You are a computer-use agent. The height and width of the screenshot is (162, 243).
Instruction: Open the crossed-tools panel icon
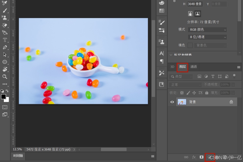[162, 73]
